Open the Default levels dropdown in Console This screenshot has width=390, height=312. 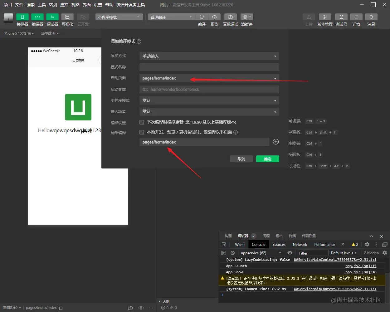point(344,253)
